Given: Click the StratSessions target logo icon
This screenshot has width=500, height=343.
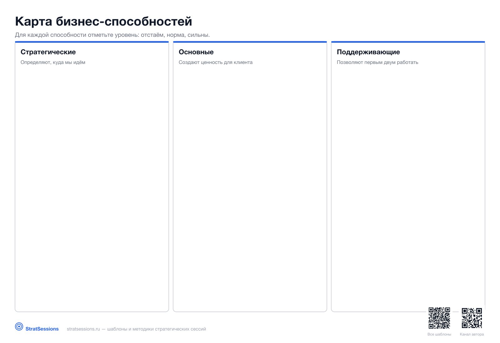Looking at the screenshot, I should [x=19, y=326].
